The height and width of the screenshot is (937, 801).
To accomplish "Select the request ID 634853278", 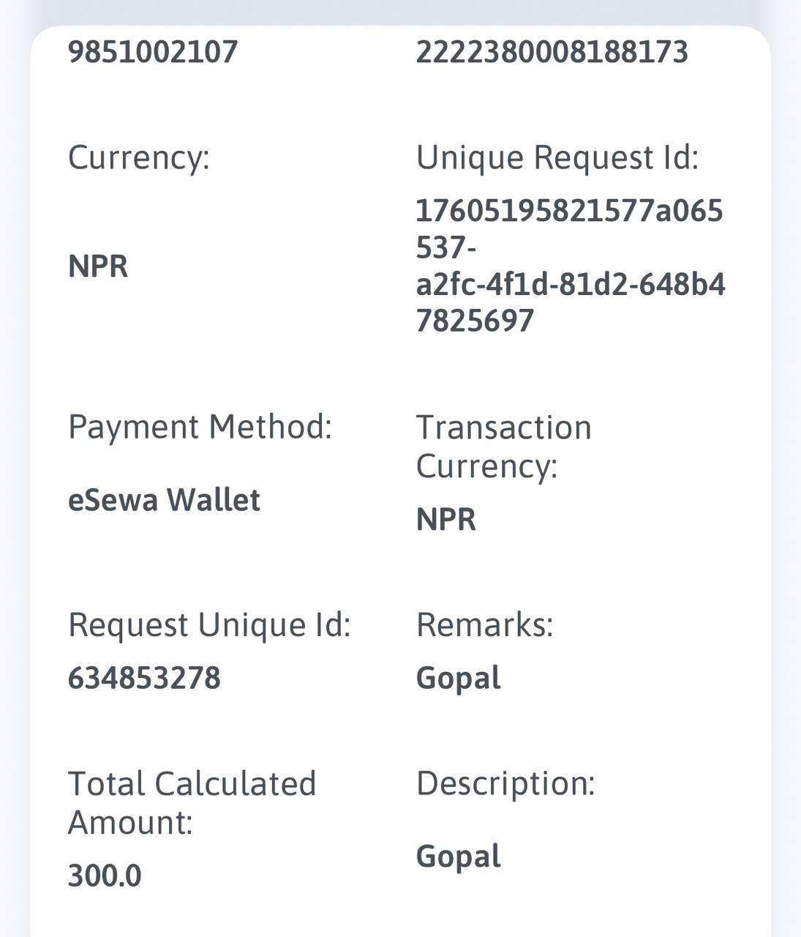I will click(x=144, y=678).
